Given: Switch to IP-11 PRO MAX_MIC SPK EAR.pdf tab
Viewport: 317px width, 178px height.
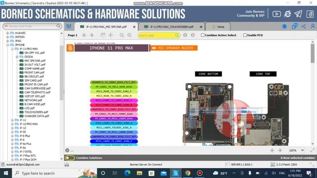Looking at the screenshot, I should [x=106, y=27].
